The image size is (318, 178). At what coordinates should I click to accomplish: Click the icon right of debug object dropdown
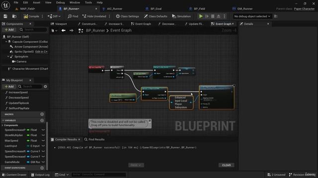[276, 16]
